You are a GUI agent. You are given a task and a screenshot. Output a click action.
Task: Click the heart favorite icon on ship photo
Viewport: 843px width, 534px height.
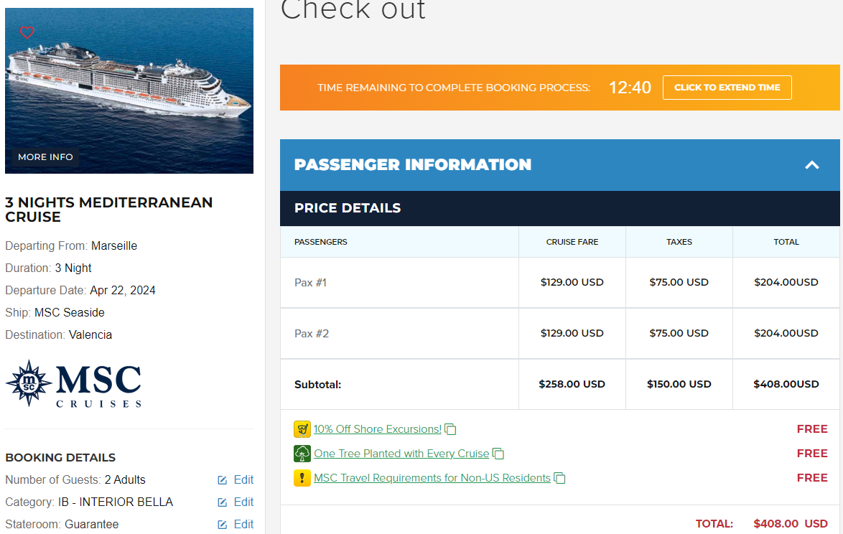pyautogui.click(x=27, y=32)
